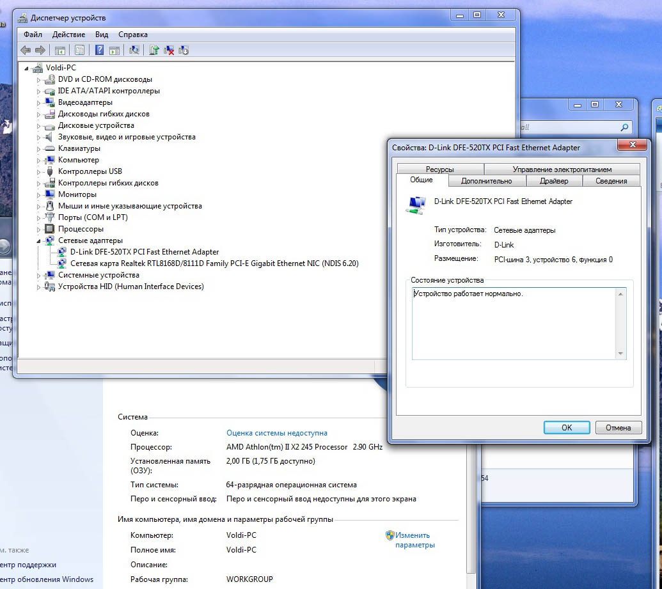Click the Изменить параметры link
This screenshot has height=589, width=662.
pyautogui.click(x=414, y=540)
